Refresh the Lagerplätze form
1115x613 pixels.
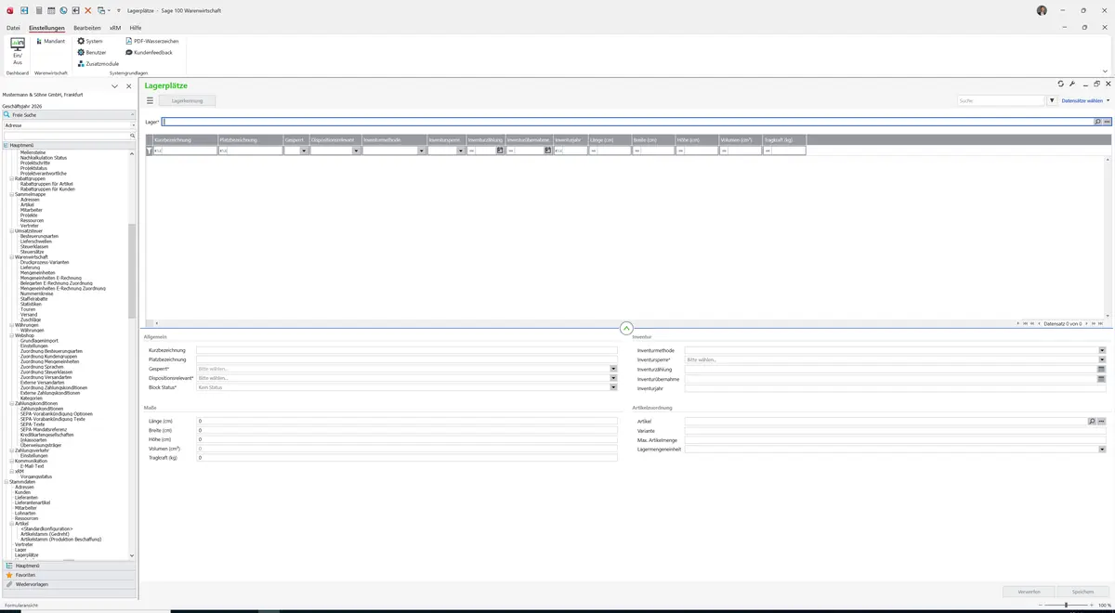tap(1060, 84)
